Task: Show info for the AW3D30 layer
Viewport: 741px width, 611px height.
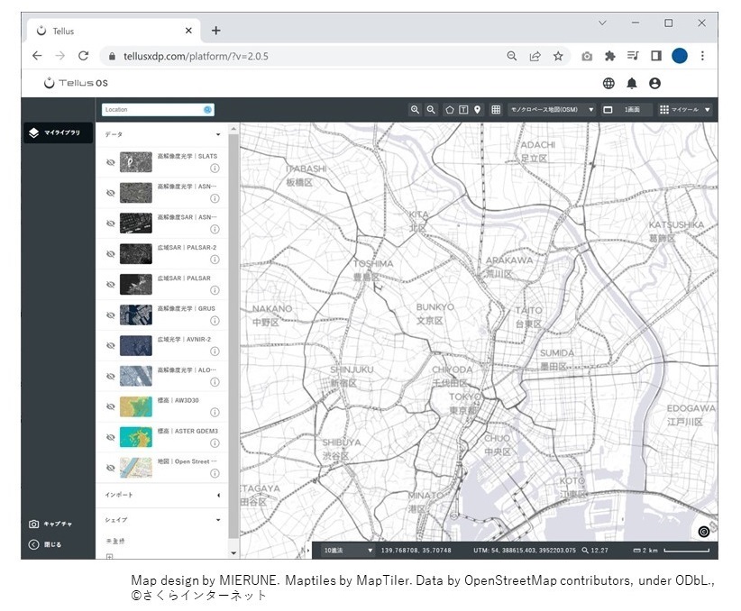Action: point(215,413)
